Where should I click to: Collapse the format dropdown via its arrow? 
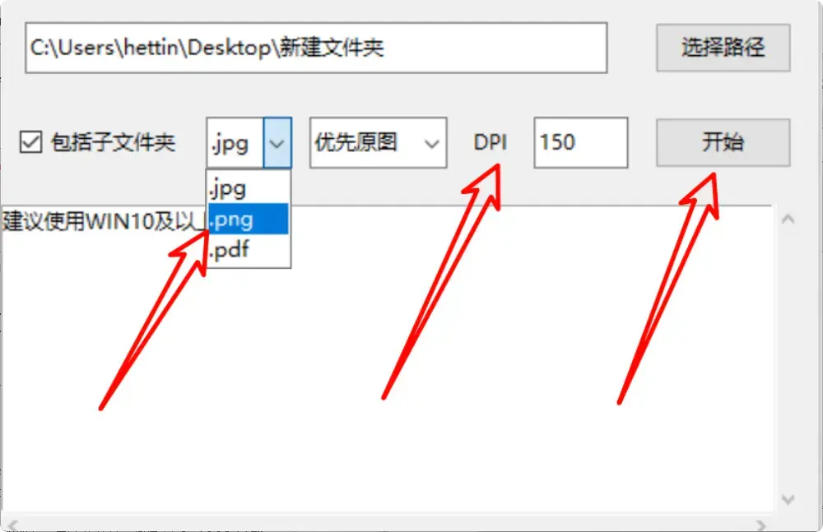pyautogui.click(x=277, y=143)
